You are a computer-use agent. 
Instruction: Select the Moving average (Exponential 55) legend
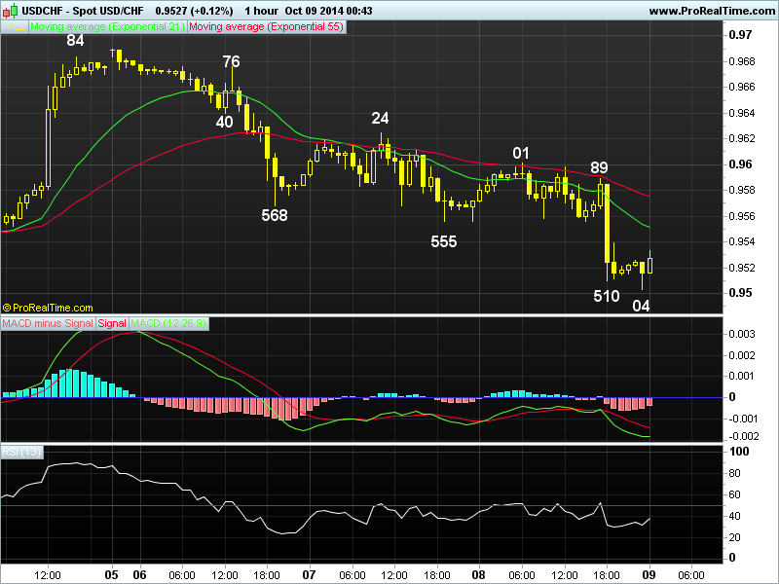tap(266, 27)
